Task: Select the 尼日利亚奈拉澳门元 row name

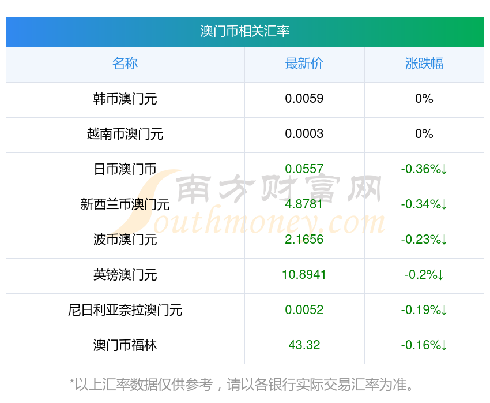Action: tap(125, 310)
